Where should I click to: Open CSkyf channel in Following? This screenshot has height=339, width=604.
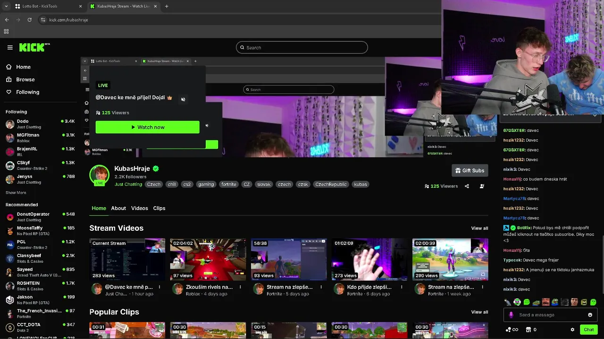[x=40, y=165]
